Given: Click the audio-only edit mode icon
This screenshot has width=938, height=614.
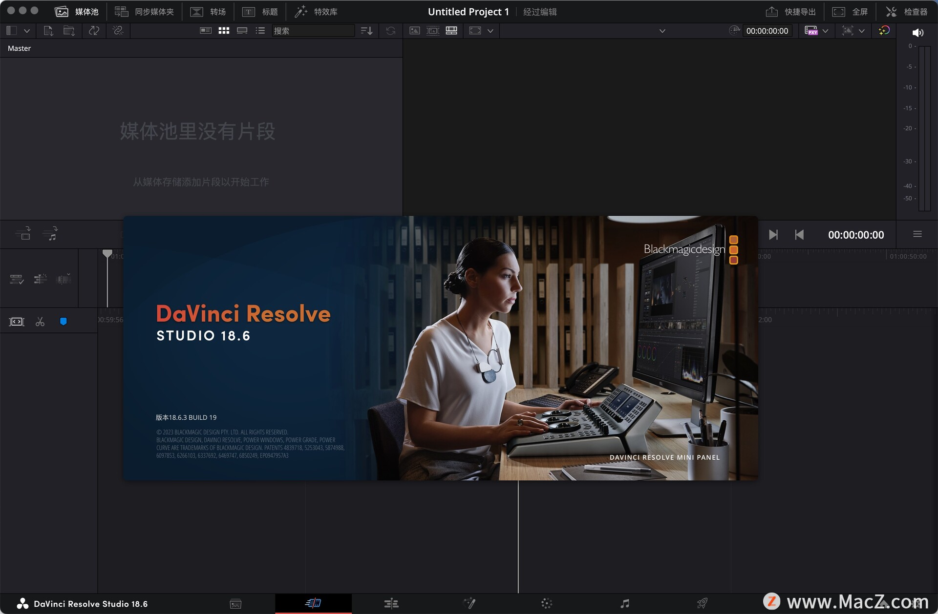Looking at the screenshot, I should (50, 234).
